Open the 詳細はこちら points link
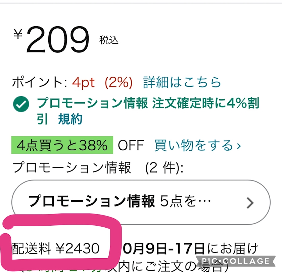 [x=182, y=82]
